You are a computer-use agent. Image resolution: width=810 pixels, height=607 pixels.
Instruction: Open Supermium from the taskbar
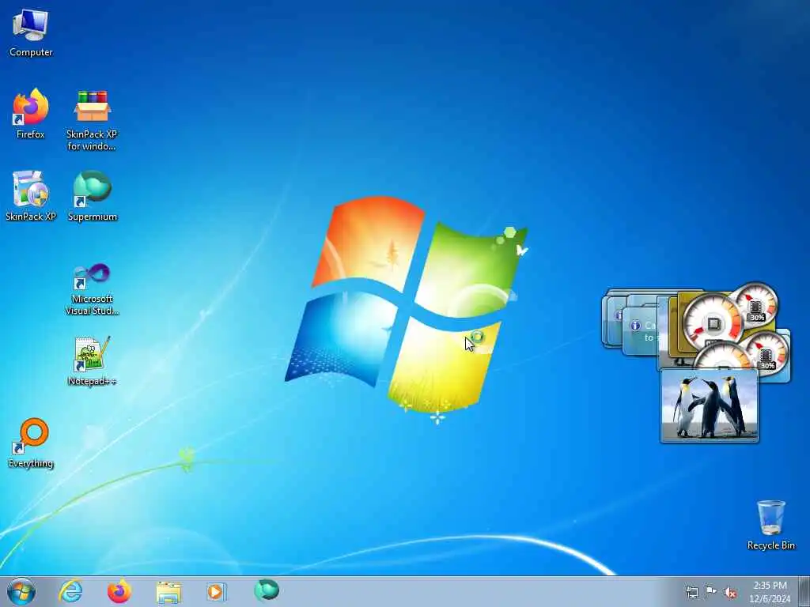[x=267, y=590]
